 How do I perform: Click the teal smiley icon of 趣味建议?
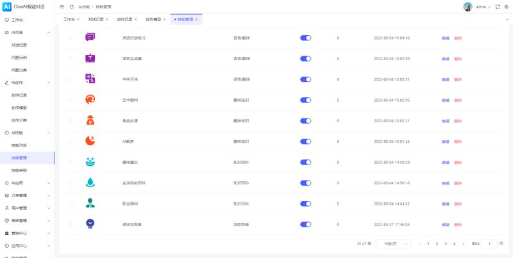[x=90, y=162]
